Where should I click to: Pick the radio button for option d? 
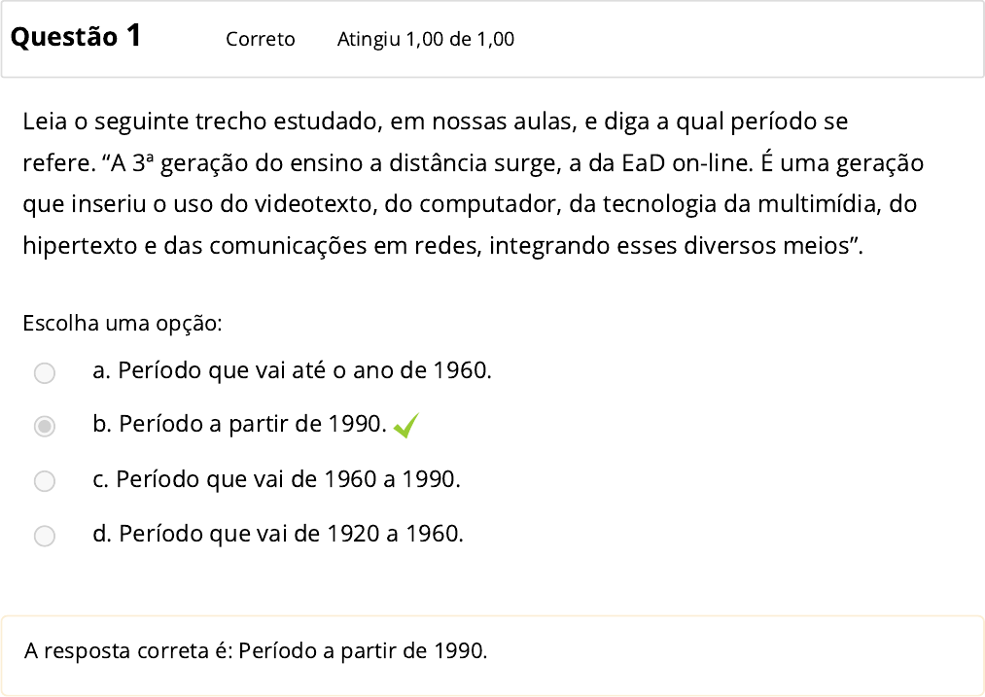coord(44,535)
